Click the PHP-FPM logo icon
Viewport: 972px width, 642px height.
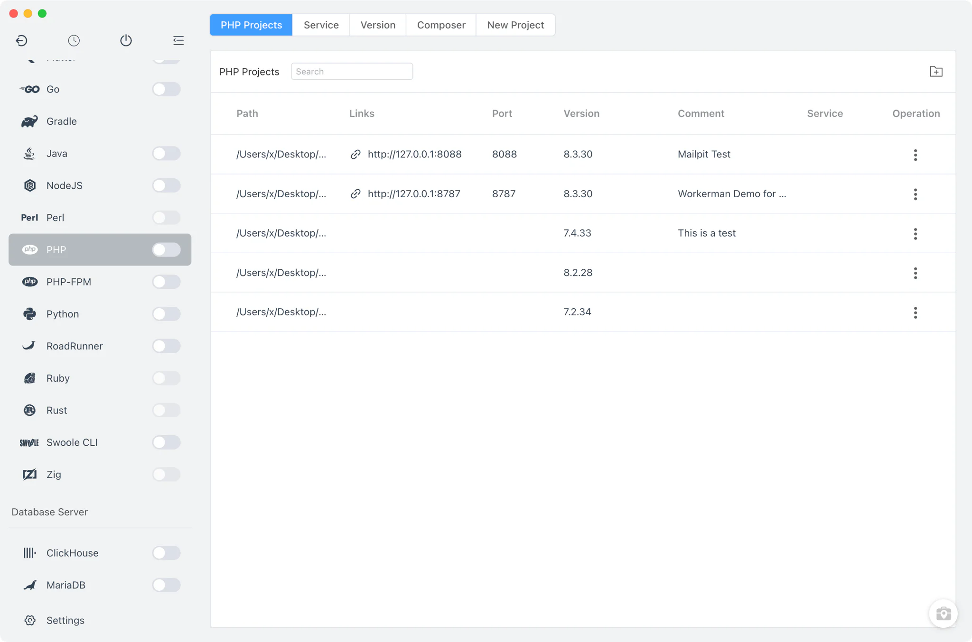(x=30, y=282)
